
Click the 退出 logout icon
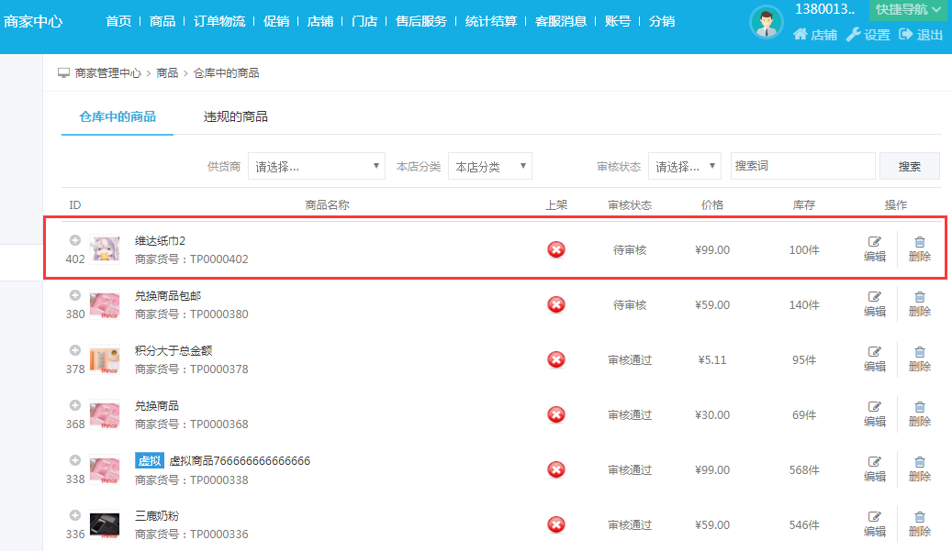[x=921, y=35]
